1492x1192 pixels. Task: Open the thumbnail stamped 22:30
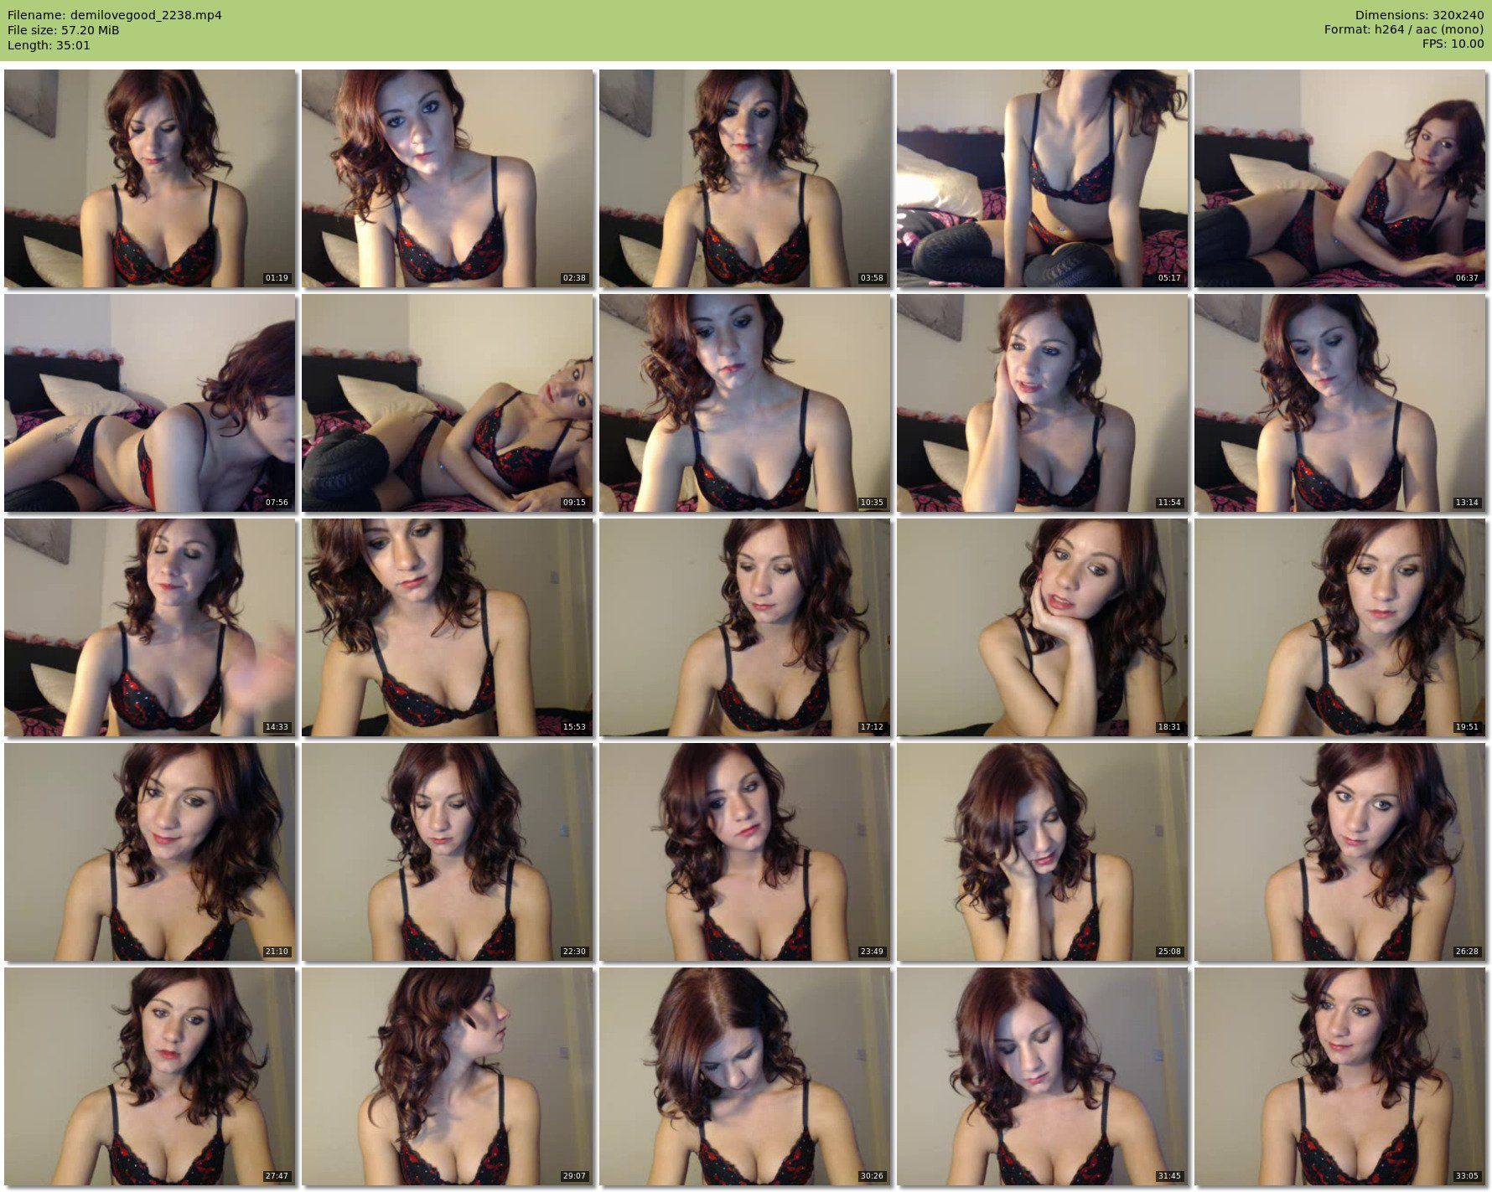(x=448, y=852)
